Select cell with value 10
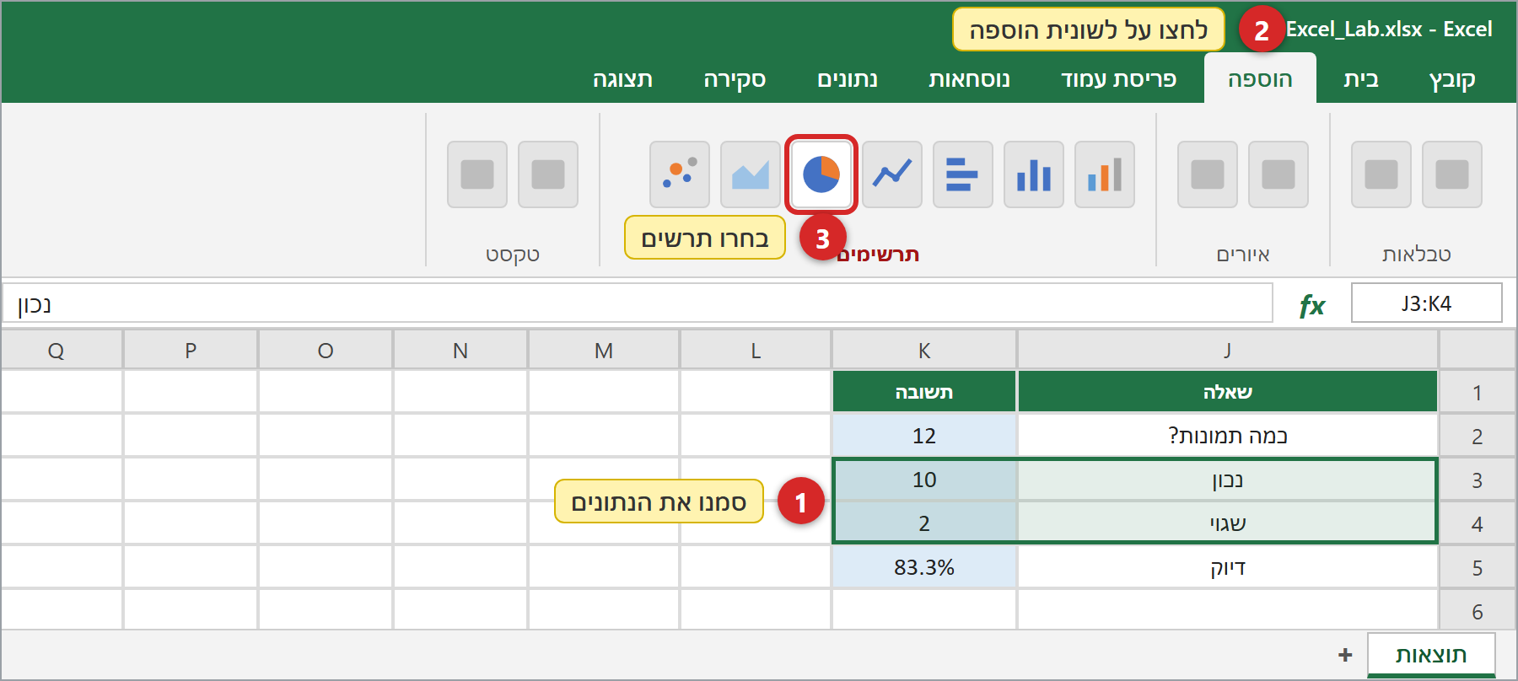Screen dimensions: 1518x681 (924, 480)
